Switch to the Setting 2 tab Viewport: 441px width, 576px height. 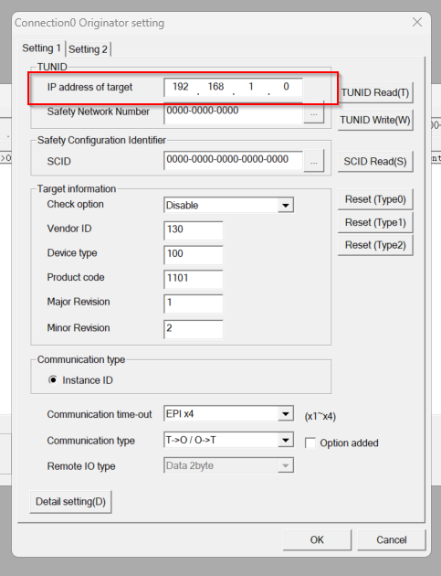(x=88, y=49)
